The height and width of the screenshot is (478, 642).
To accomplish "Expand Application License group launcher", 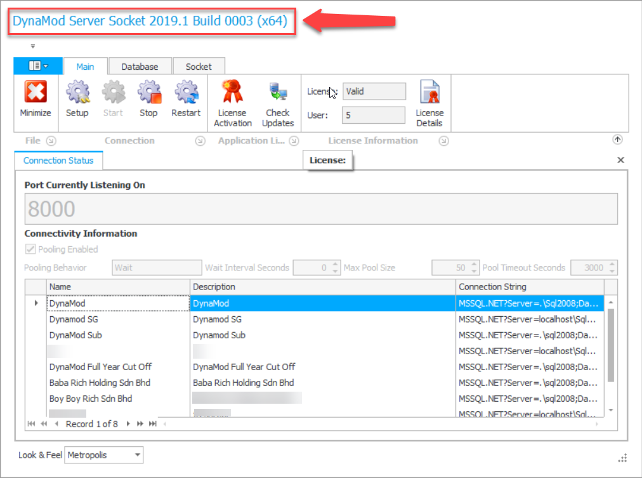I will click(294, 141).
